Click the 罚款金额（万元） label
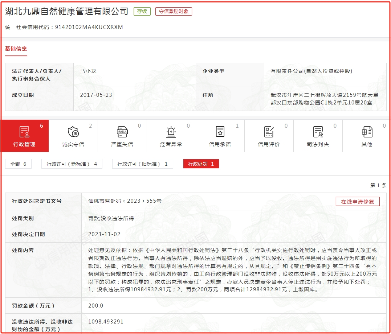The image size is (391, 334). [34, 306]
